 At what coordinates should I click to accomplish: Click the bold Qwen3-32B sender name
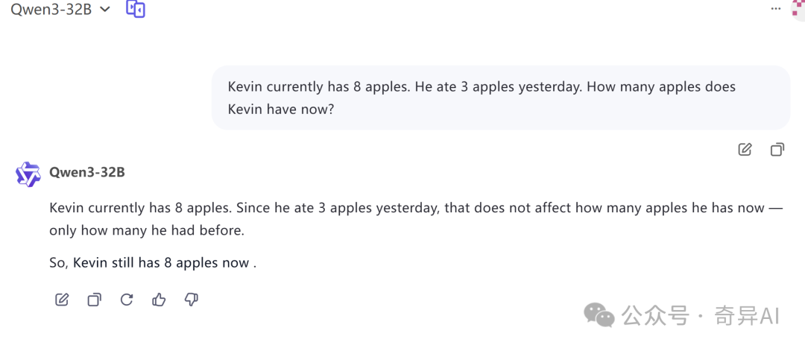[x=86, y=172]
